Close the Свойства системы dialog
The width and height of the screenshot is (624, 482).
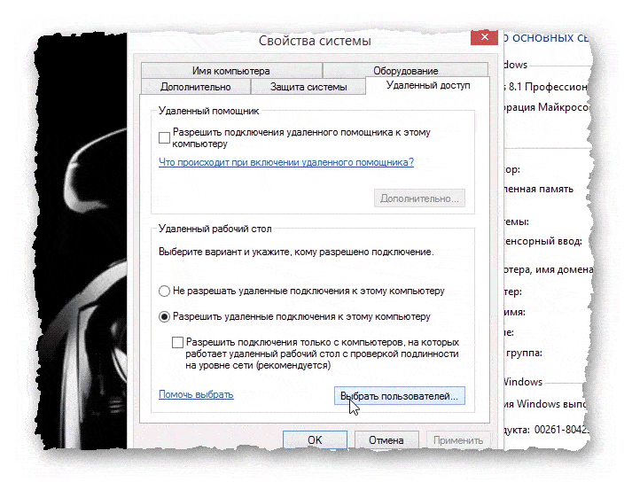(484, 37)
